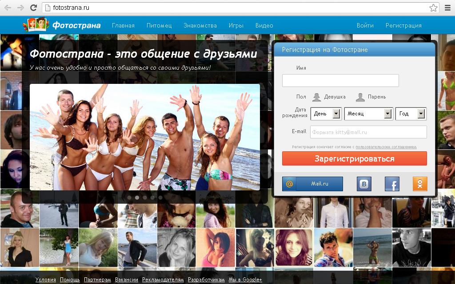Viewport: 455px width, 284px height.
Task: Go to the Игры menu item
Action: pos(236,25)
